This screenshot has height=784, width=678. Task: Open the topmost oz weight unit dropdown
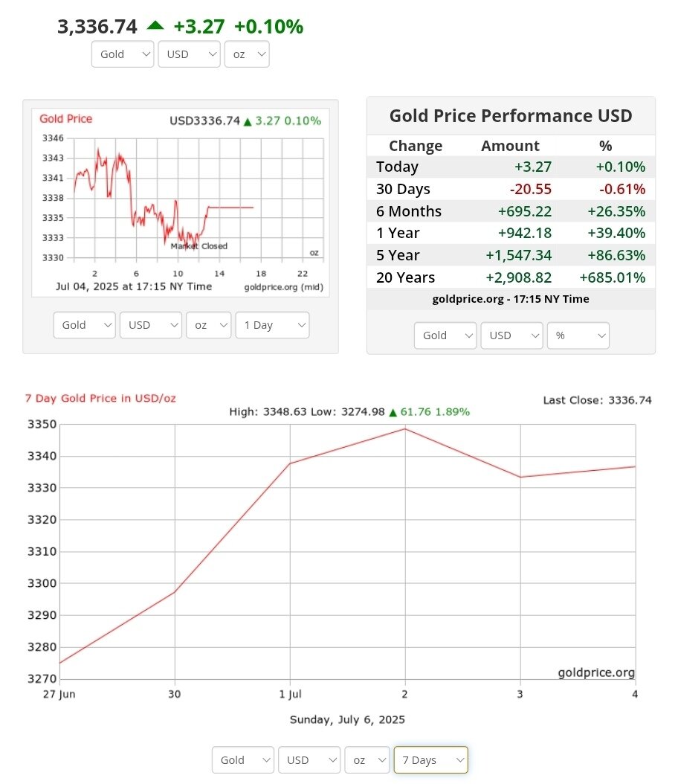(x=246, y=54)
